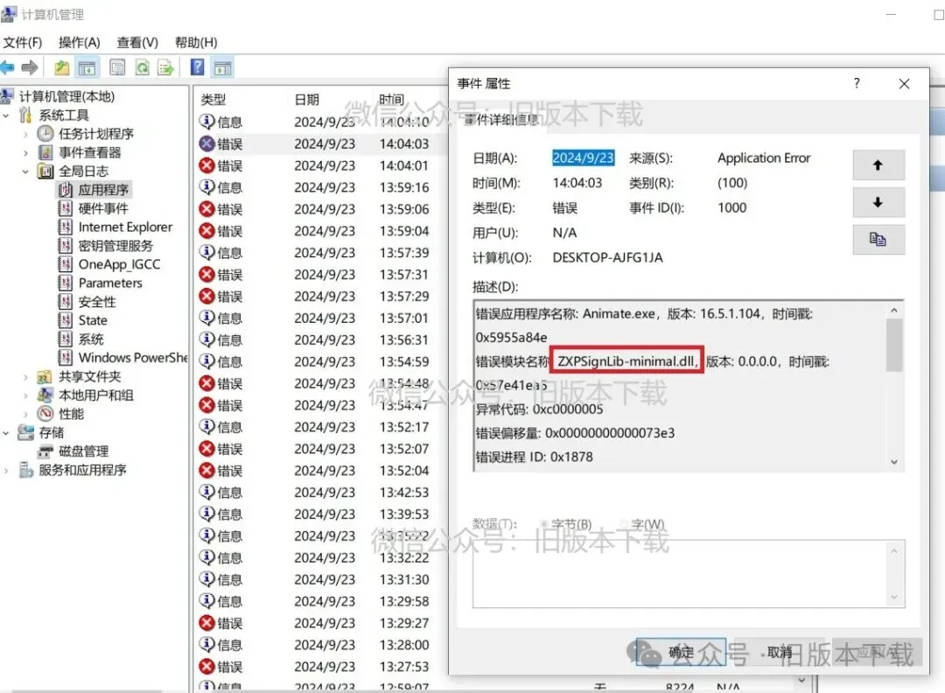The width and height of the screenshot is (945, 693).
Task: Show next event with down arrow button
Action: [x=878, y=202]
